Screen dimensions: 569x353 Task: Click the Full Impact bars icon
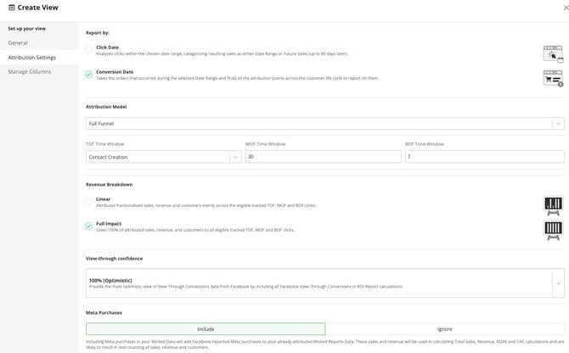pyautogui.click(x=553, y=230)
